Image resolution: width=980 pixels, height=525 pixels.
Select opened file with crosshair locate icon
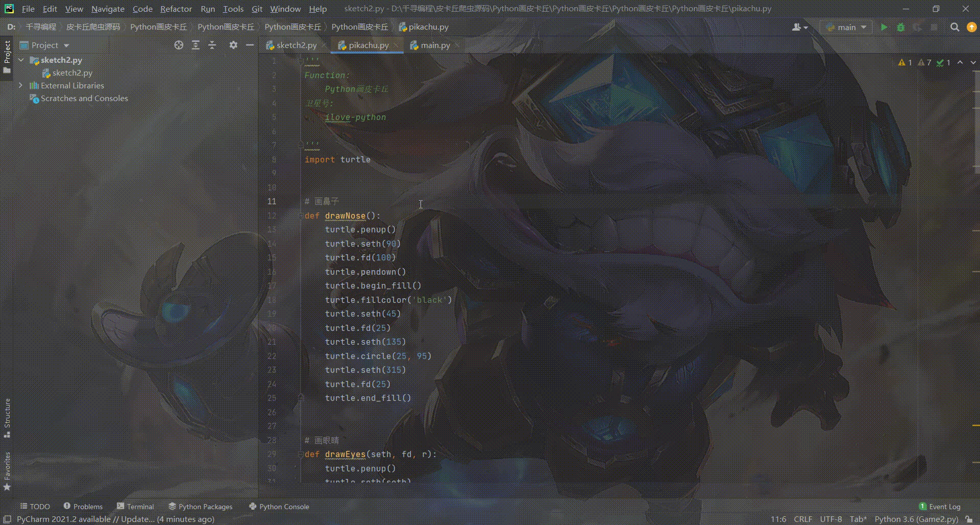(178, 45)
